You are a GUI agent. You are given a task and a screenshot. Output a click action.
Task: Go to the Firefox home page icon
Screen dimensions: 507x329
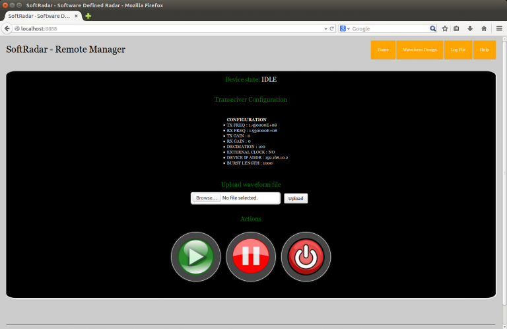[x=484, y=28]
